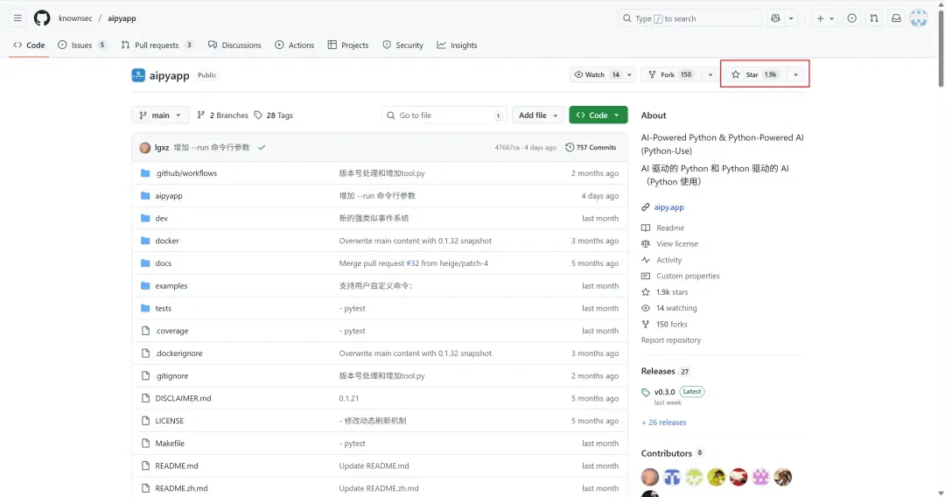This screenshot has width=945, height=497.
Task: Click Report repository link
Action: pos(671,340)
